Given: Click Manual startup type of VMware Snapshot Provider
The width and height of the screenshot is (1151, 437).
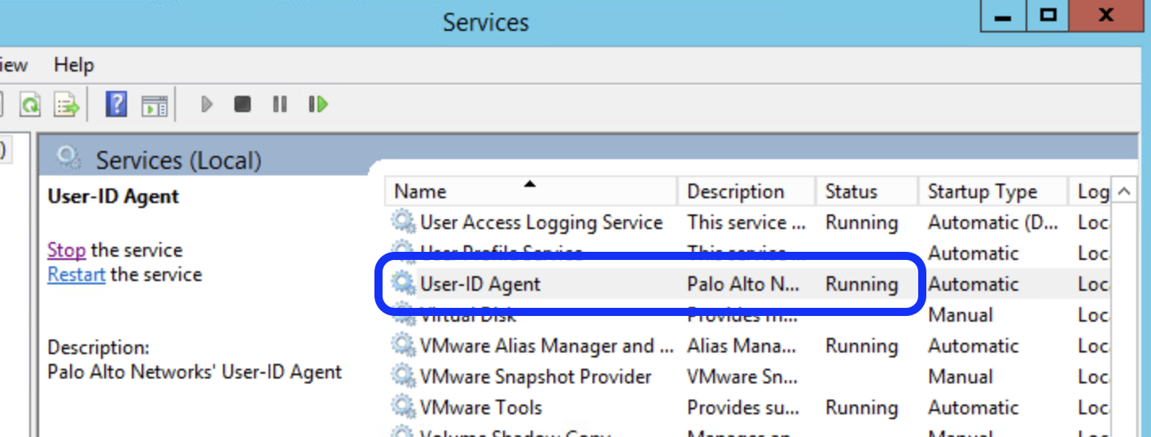Looking at the screenshot, I should (961, 377).
